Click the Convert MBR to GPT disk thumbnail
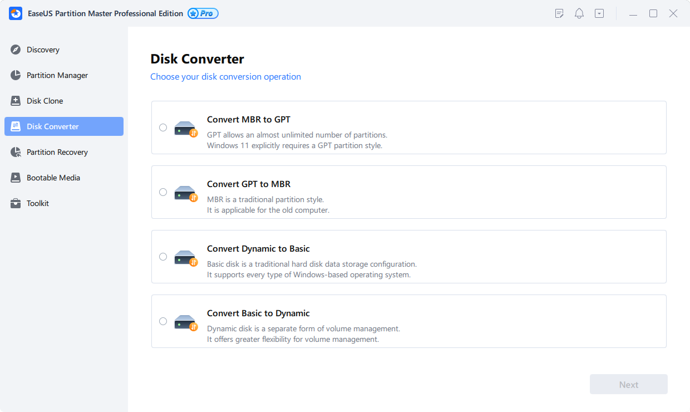Image resolution: width=690 pixels, height=412 pixels. click(x=185, y=127)
